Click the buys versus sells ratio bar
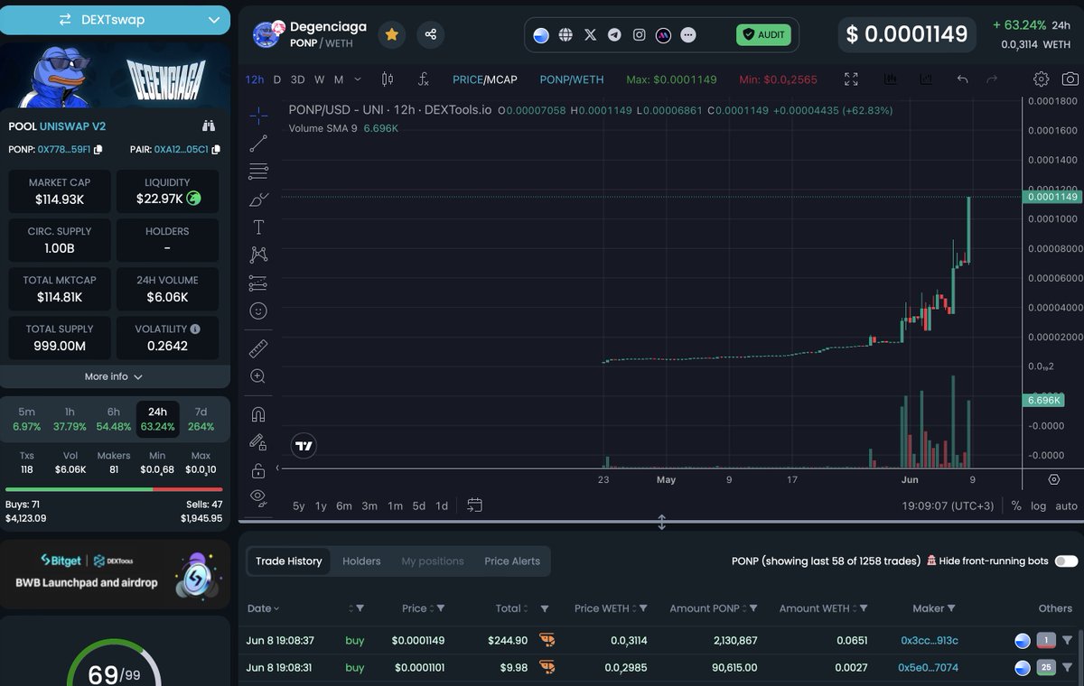This screenshot has height=686, width=1084. pos(116,487)
